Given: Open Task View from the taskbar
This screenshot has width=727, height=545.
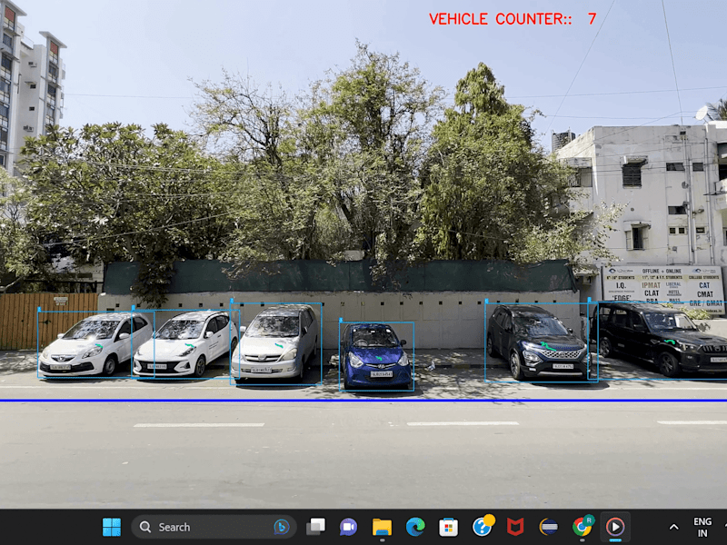Looking at the screenshot, I should tap(316, 527).
